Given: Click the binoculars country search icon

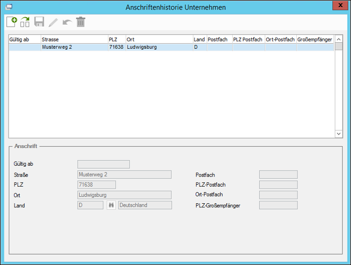Looking at the screenshot, I should pyautogui.click(x=111, y=205).
